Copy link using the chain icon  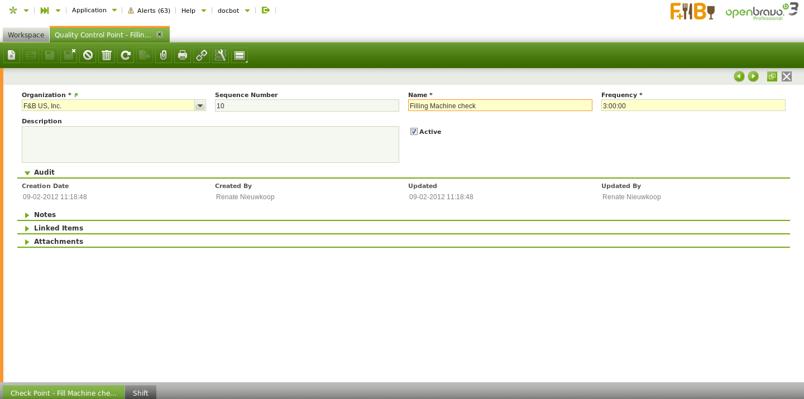202,55
